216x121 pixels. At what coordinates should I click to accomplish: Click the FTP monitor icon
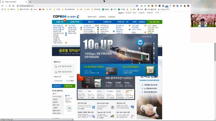pyautogui.click(x=69, y=109)
